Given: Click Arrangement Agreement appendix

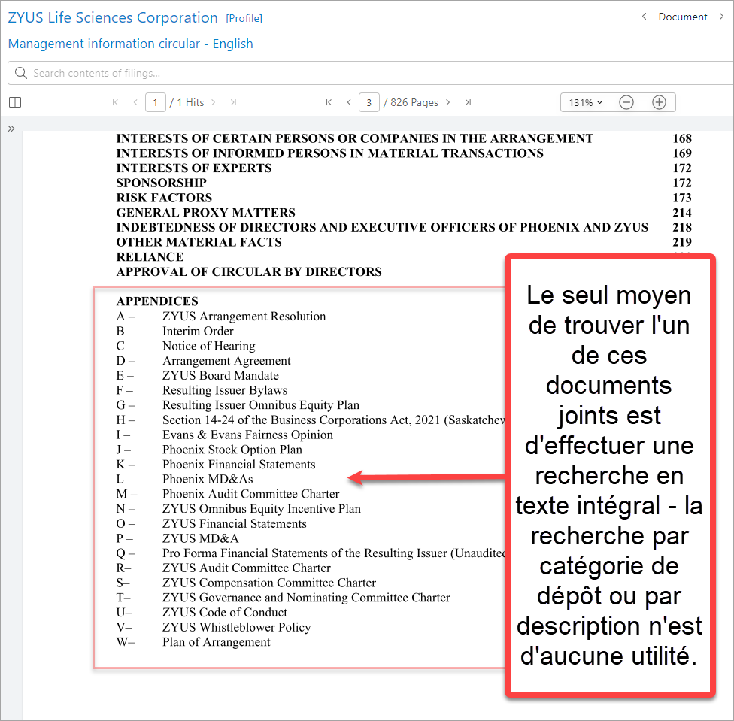Looking at the screenshot, I should click(x=226, y=361).
